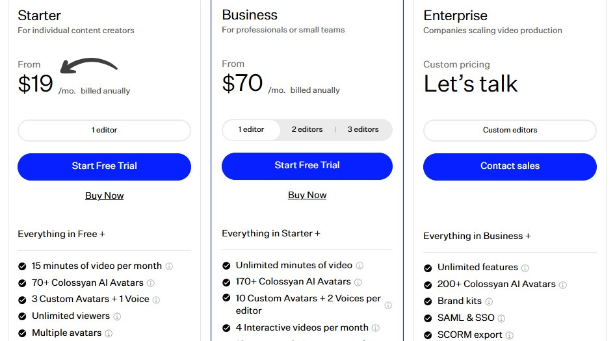Start Free Trial for Business plan
The image size is (615, 341).
pos(307,166)
